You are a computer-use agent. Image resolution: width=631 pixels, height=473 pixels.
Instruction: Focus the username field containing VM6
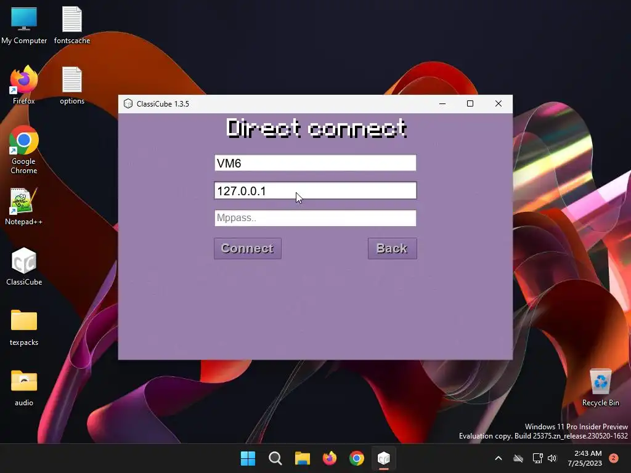point(315,163)
